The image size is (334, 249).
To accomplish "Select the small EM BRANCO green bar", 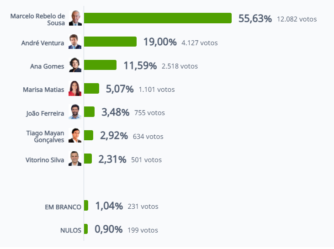I will click(x=86, y=205).
